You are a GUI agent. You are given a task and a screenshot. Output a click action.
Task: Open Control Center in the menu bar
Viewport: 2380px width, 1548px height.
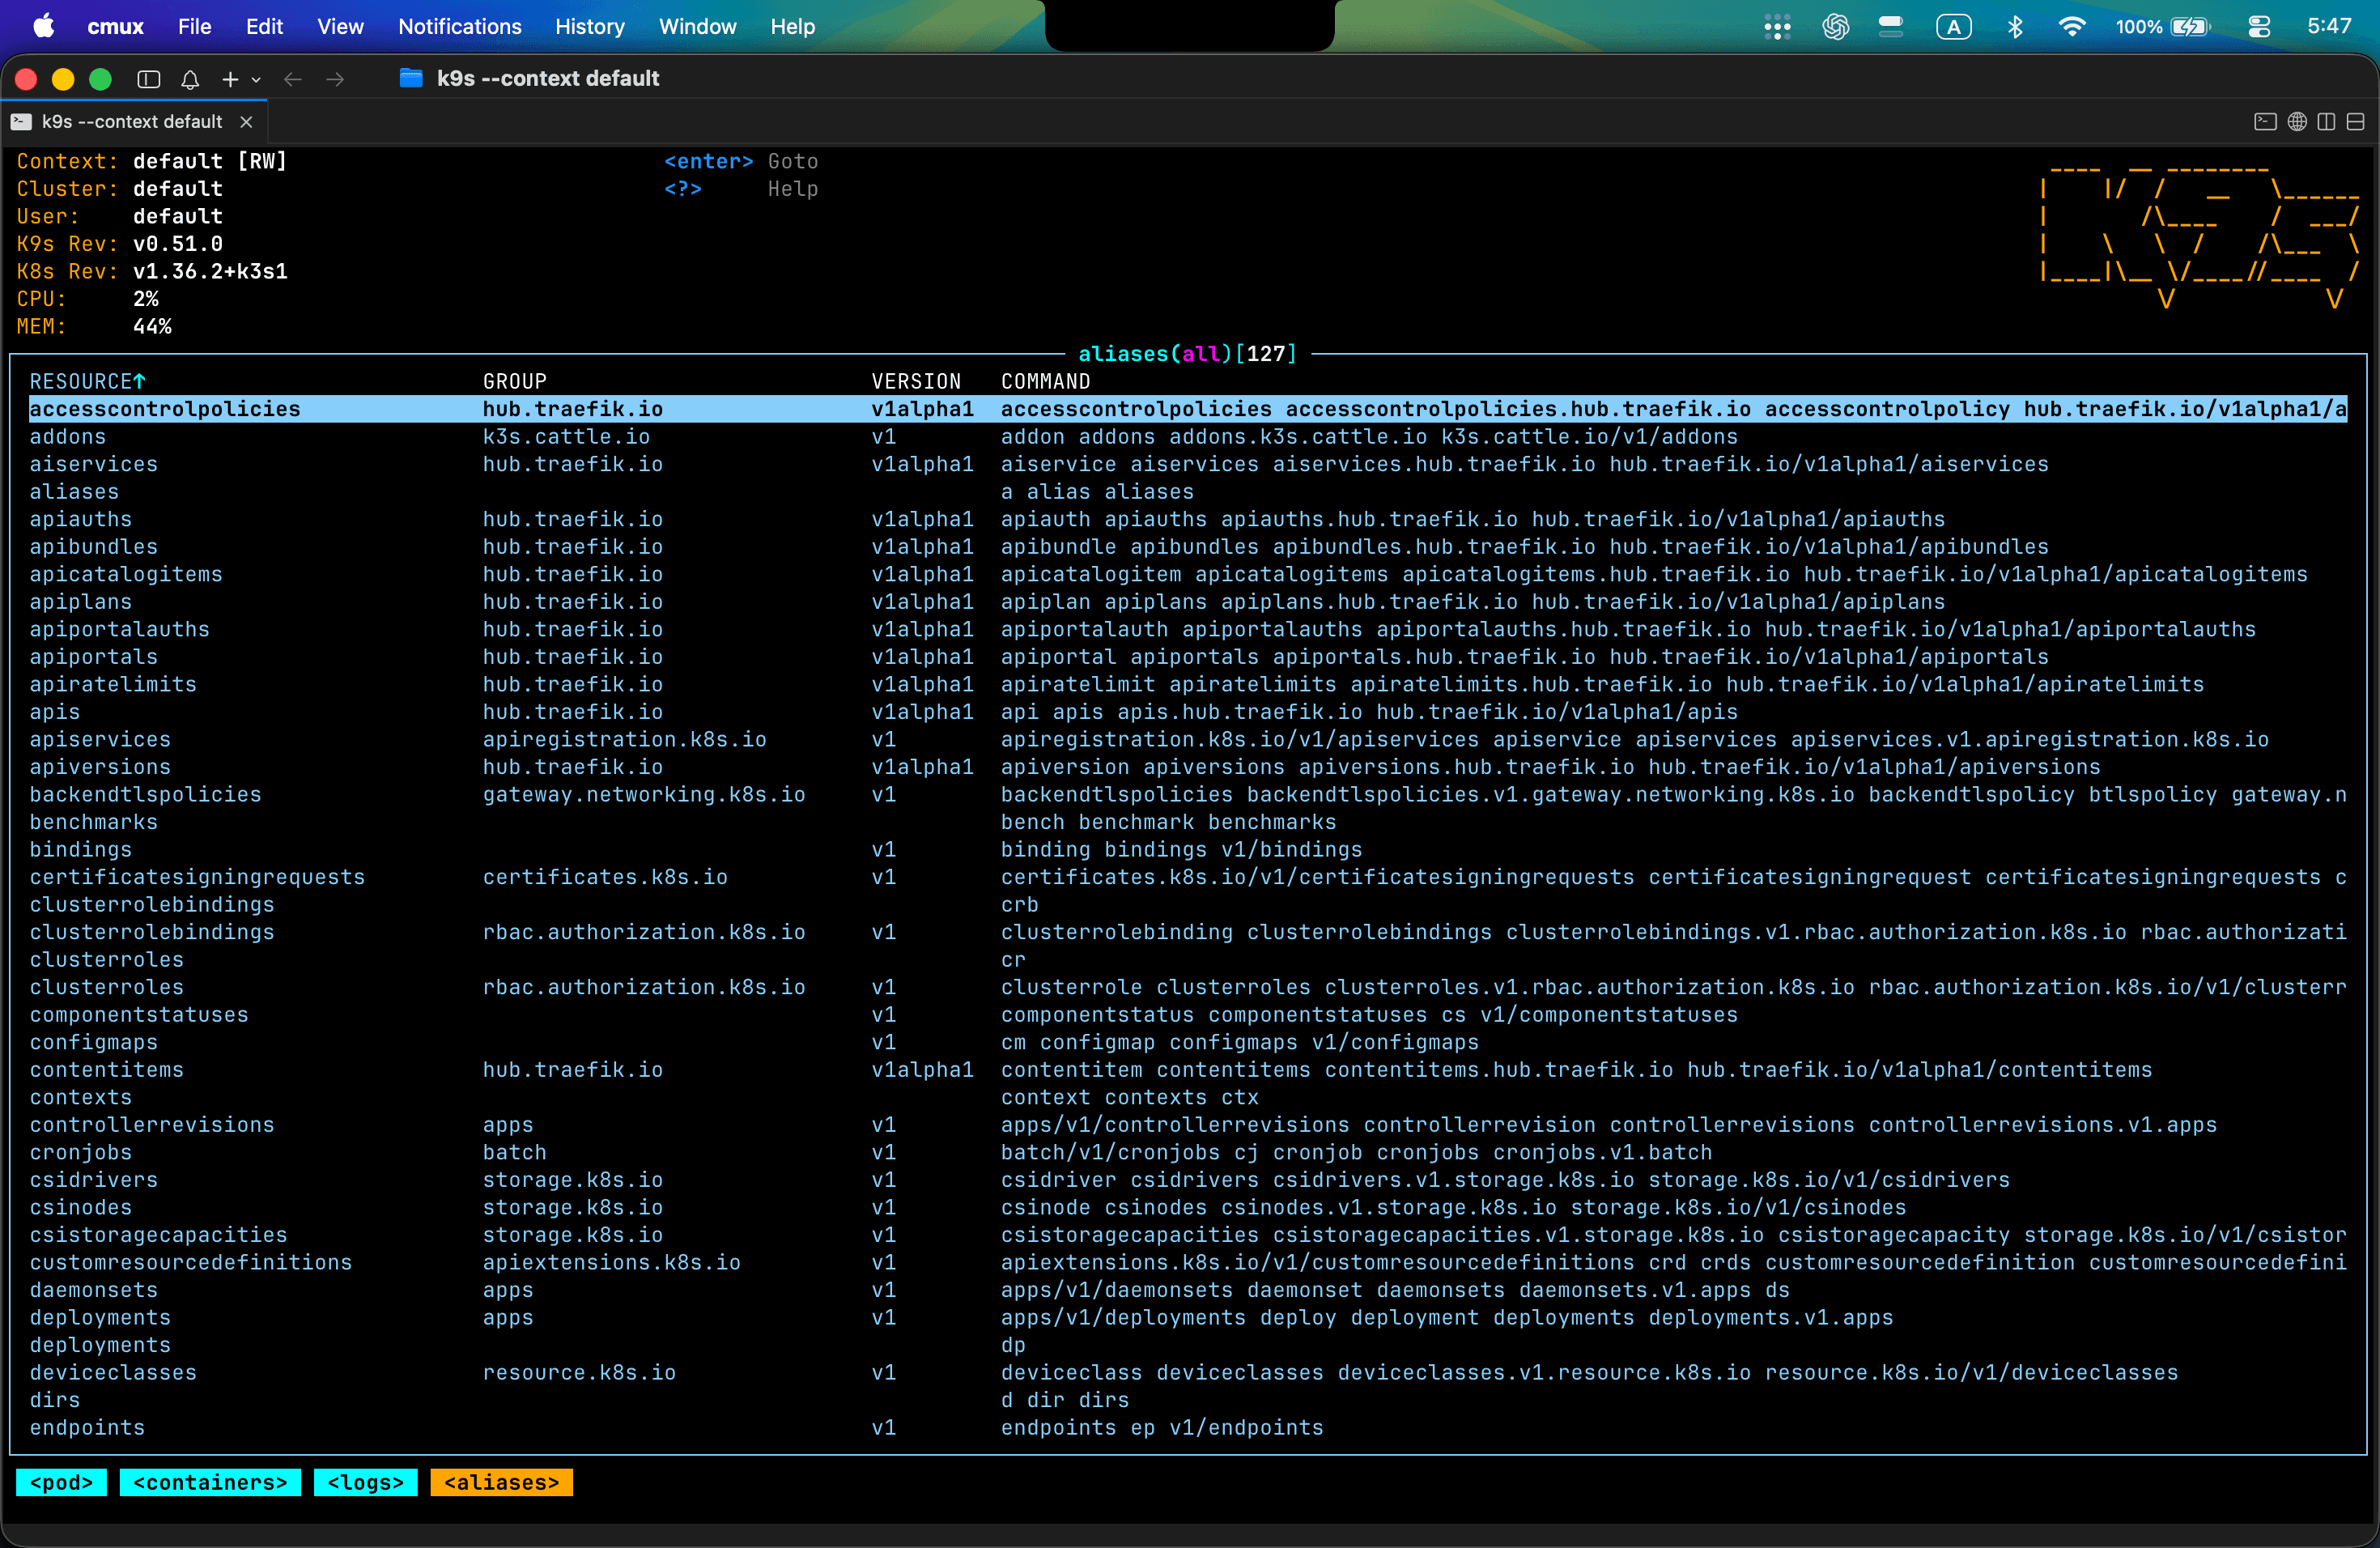2259,27
